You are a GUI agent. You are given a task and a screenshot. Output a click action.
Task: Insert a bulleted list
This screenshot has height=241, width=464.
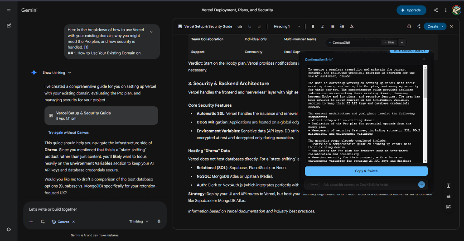(332, 26)
